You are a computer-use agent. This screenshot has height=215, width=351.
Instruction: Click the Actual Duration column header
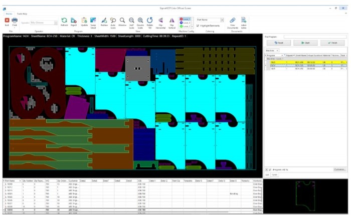pos(314,55)
